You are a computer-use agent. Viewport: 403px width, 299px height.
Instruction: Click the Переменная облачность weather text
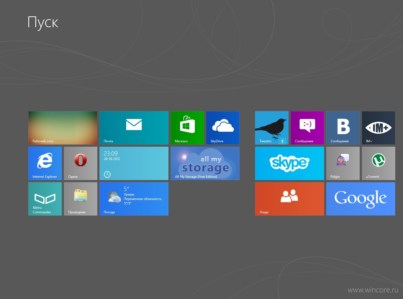click(x=143, y=199)
